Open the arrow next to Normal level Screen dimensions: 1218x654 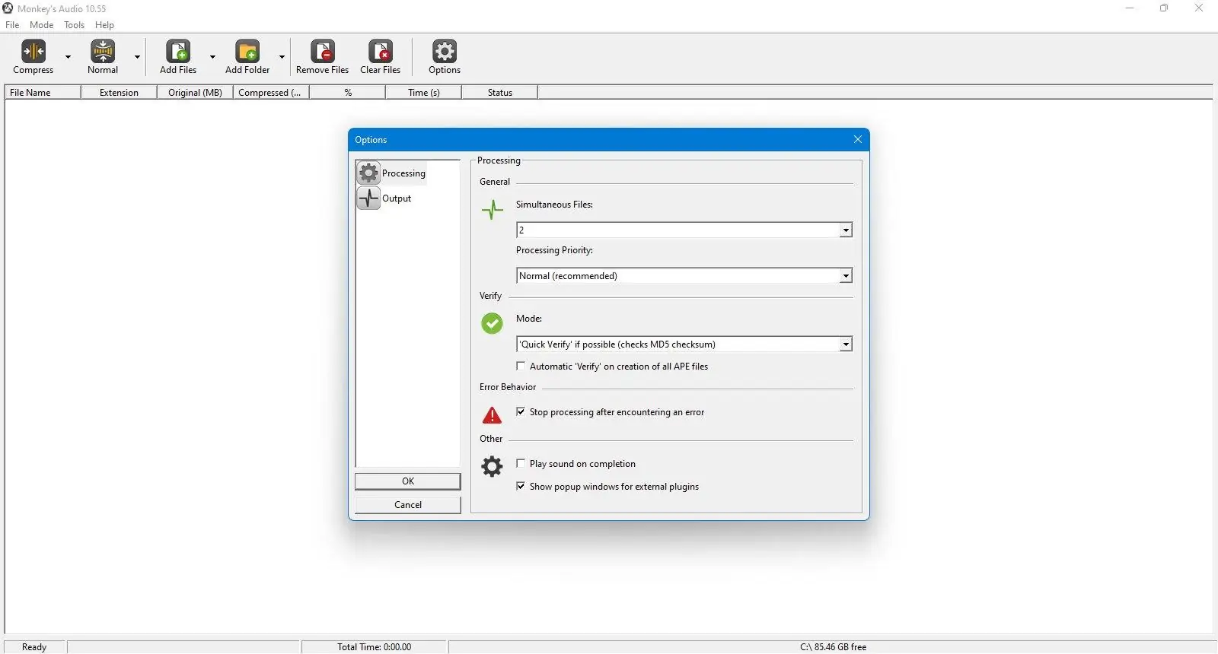137,57
